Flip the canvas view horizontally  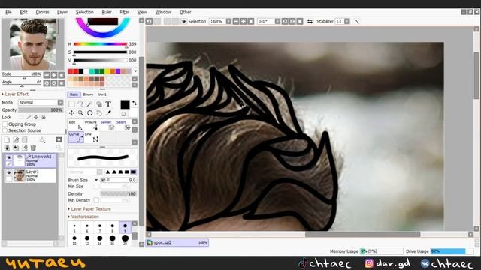click(310, 22)
